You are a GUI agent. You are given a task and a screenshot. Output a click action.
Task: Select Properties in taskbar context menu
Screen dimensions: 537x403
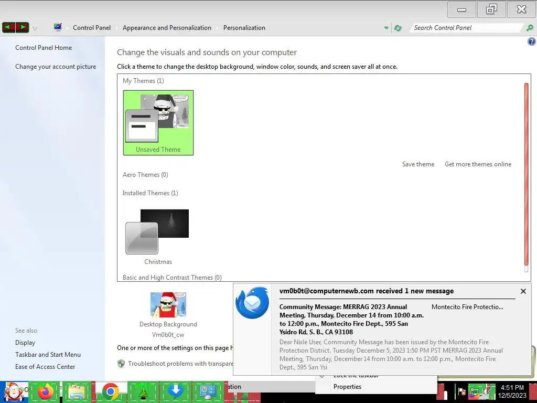pyautogui.click(x=347, y=387)
